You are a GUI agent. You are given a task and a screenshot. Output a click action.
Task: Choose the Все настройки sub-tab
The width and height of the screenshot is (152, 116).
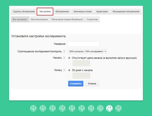[20, 19]
